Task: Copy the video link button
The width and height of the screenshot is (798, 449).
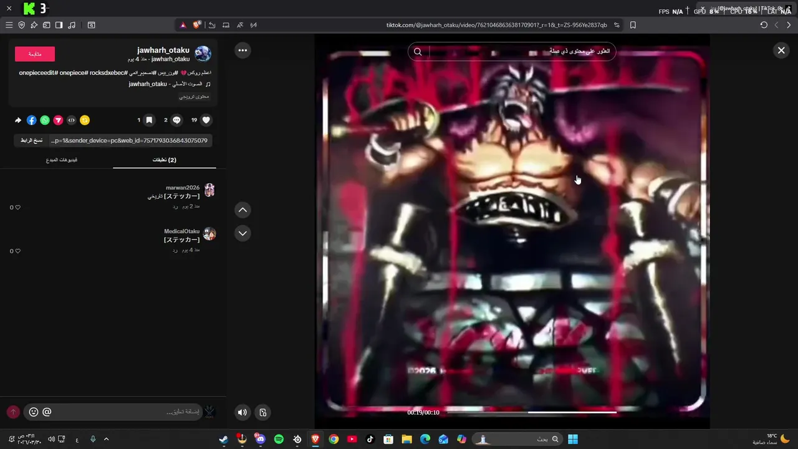Action: [31, 140]
